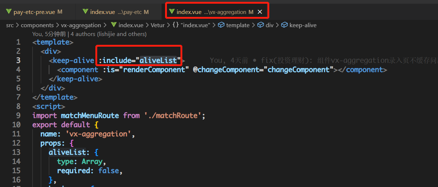Image resolution: width=438 pixels, height=187 pixels.
Task: Click line number 10 in the gutter
Action: tap(16, 125)
